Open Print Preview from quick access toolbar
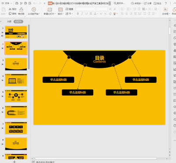Screen dimensions: 176x163 click(x=30, y=3)
